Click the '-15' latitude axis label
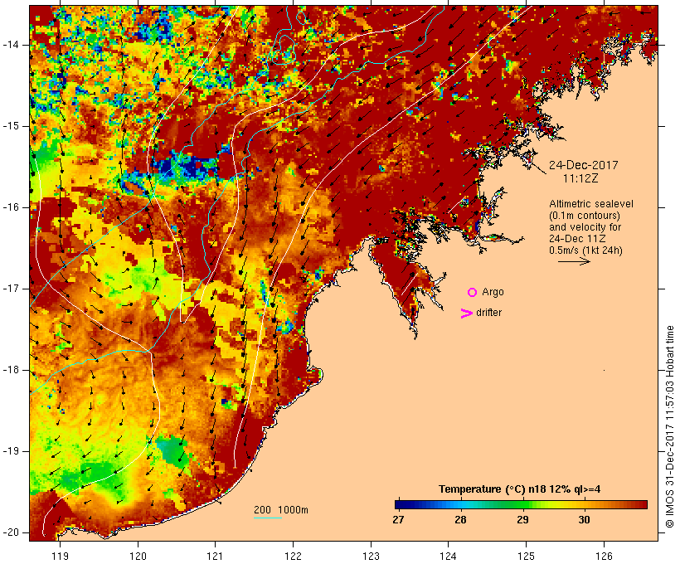The image size is (680, 564). (x=11, y=126)
